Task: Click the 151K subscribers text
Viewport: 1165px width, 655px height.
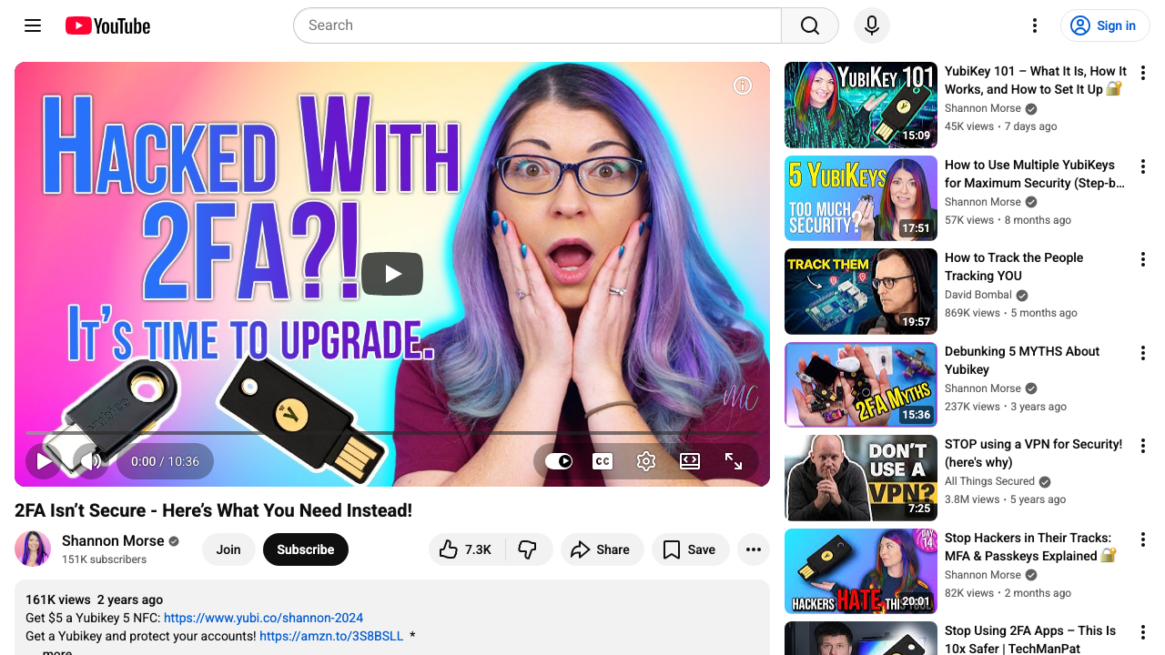Action: point(104,559)
